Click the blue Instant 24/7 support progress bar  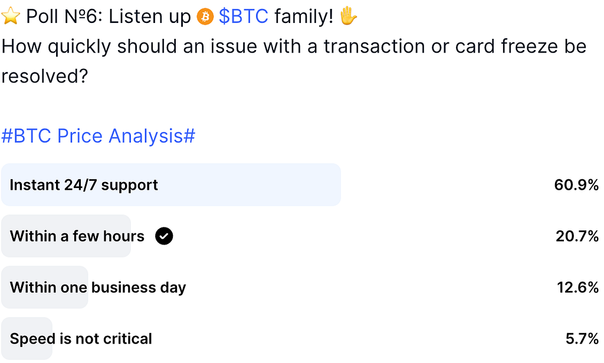171,185
